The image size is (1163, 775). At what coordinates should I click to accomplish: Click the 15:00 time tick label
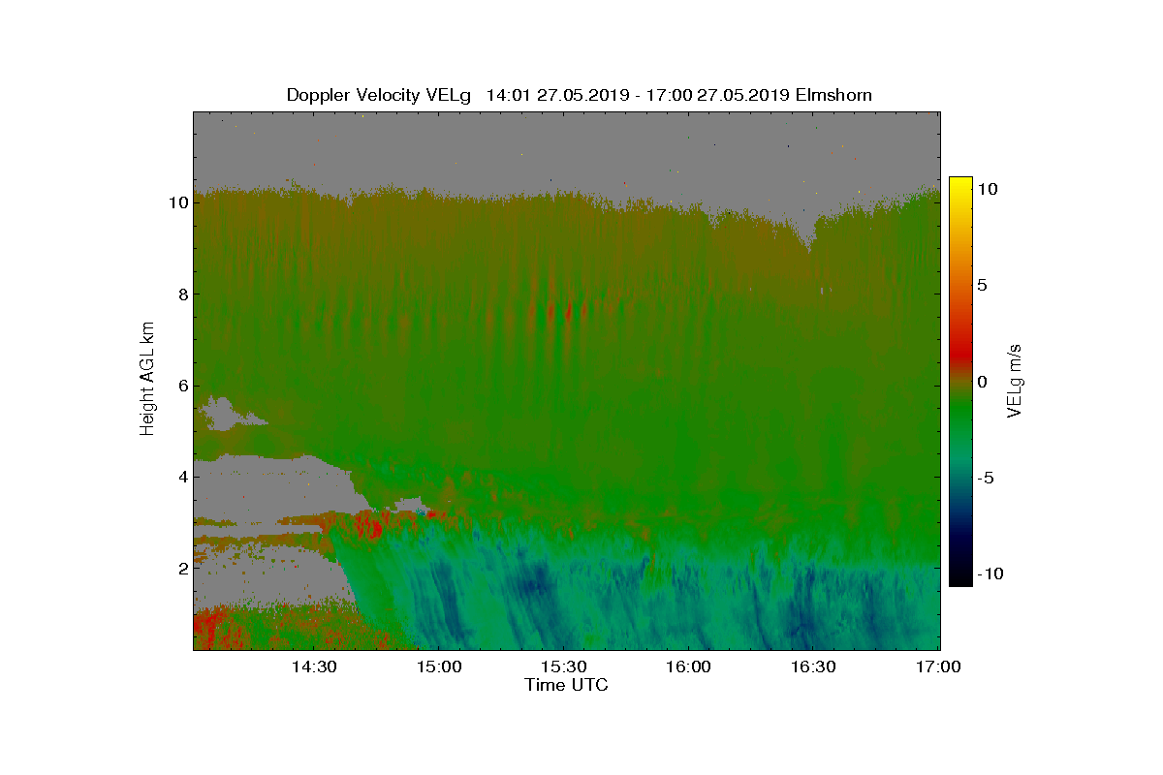coord(439,666)
